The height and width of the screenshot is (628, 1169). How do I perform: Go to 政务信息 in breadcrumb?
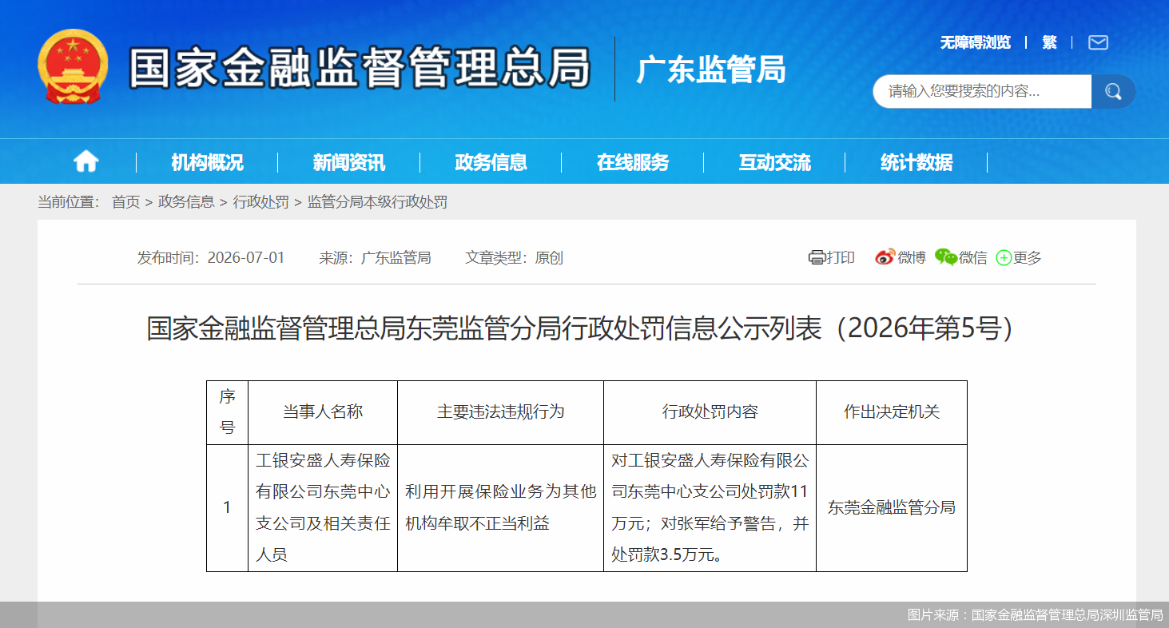tap(186, 202)
